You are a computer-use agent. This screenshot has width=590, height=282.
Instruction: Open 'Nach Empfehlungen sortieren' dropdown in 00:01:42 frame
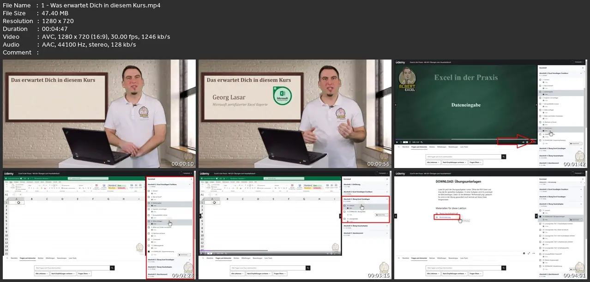pyautogui.click(x=454, y=162)
